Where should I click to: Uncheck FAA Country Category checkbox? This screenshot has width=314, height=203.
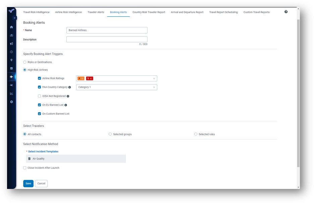tap(40, 87)
